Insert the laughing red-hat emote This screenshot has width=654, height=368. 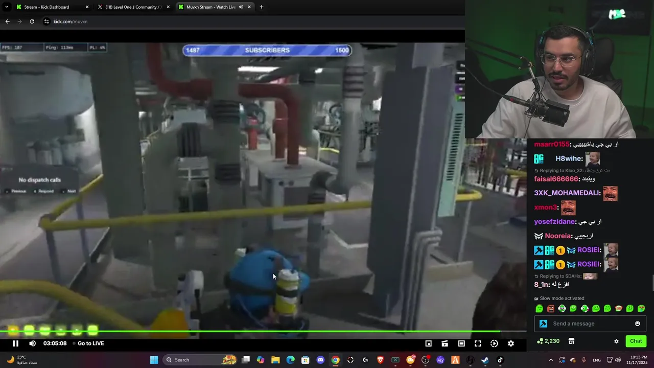tap(618, 308)
